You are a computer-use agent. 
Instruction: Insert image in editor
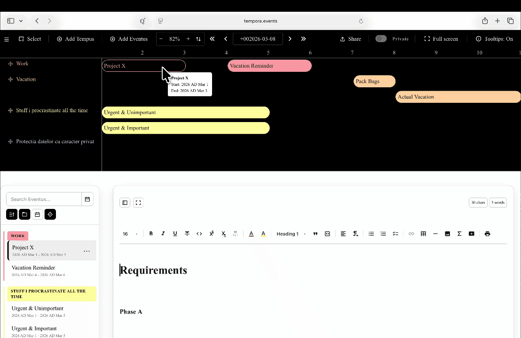448,233
